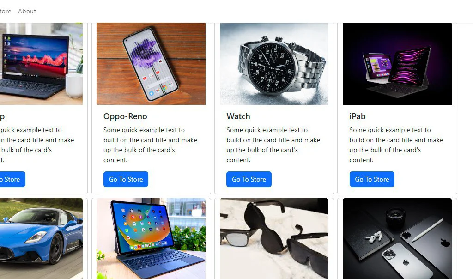Click the iPab card title
Screen dimensions: 473x279
coord(358,116)
